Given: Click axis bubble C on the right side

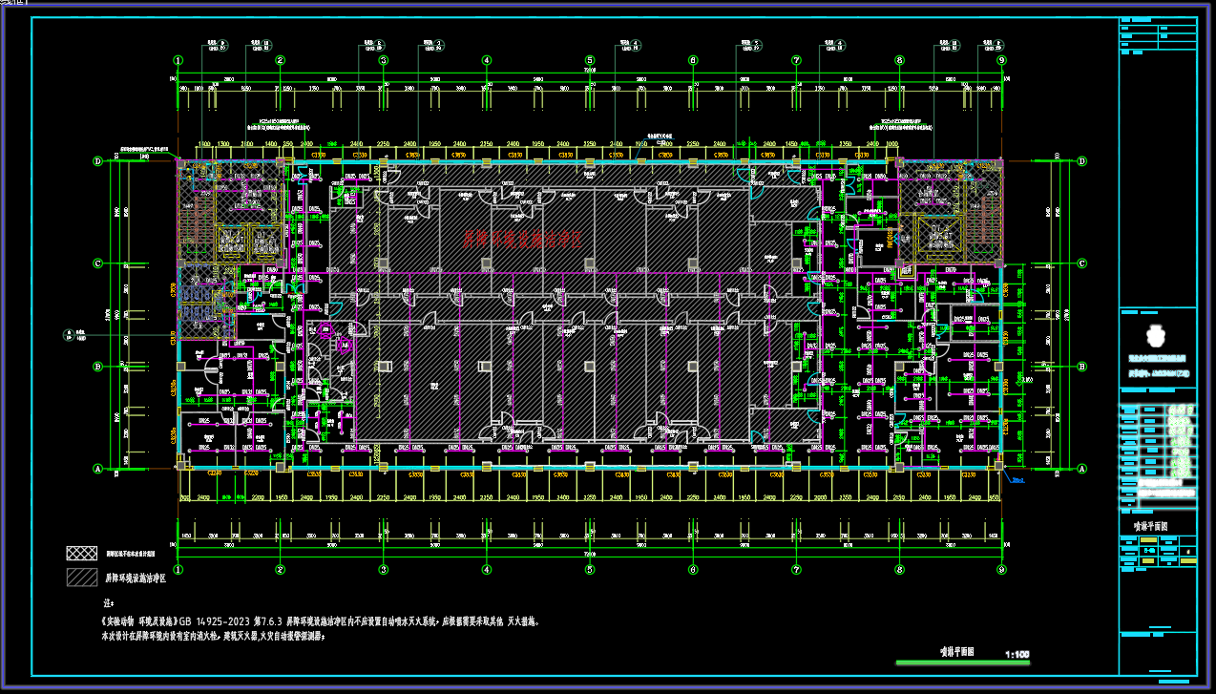Looking at the screenshot, I should (1081, 263).
